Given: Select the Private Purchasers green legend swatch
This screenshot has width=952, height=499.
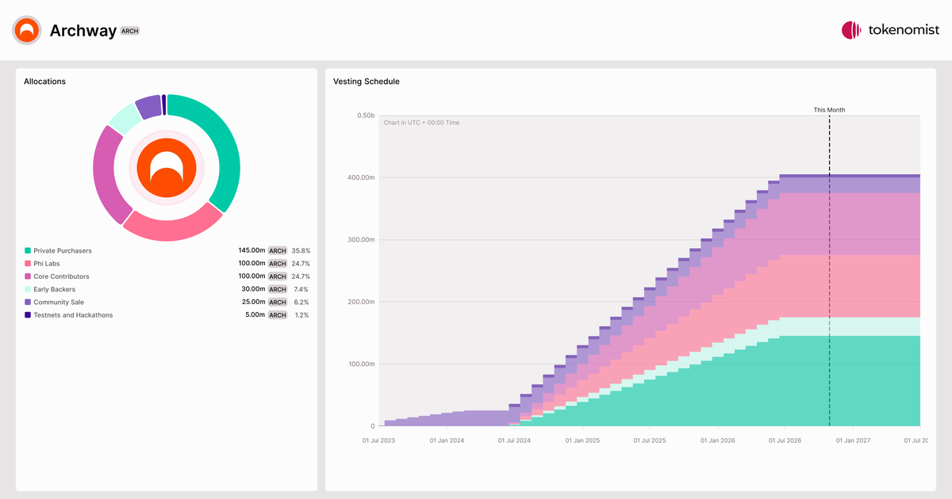Looking at the screenshot, I should click(x=28, y=250).
